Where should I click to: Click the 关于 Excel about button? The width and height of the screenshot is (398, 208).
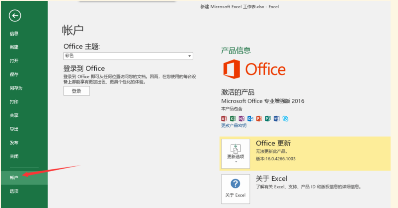236,188
